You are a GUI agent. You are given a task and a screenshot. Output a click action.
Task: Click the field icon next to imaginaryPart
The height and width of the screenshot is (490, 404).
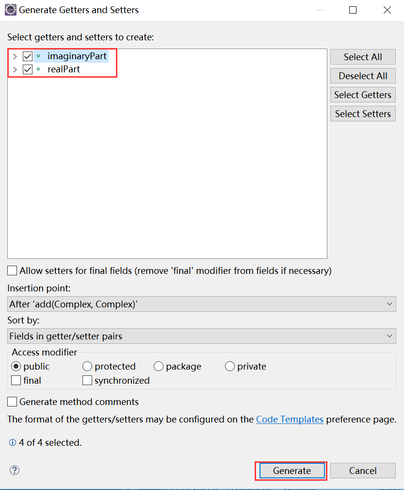click(38, 56)
